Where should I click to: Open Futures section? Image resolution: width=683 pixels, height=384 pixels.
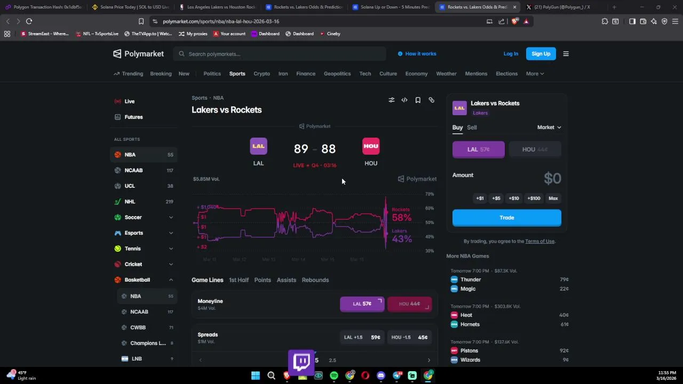click(144, 117)
